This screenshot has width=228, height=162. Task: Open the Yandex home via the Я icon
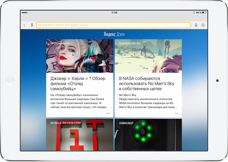click(x=32, y=25)
